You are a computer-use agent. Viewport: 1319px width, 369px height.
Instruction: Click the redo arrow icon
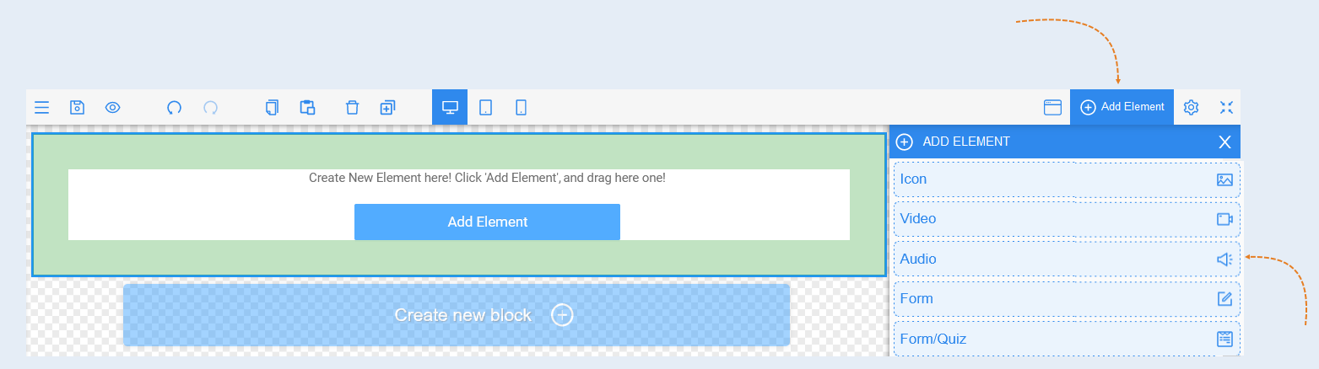(211, 107)
